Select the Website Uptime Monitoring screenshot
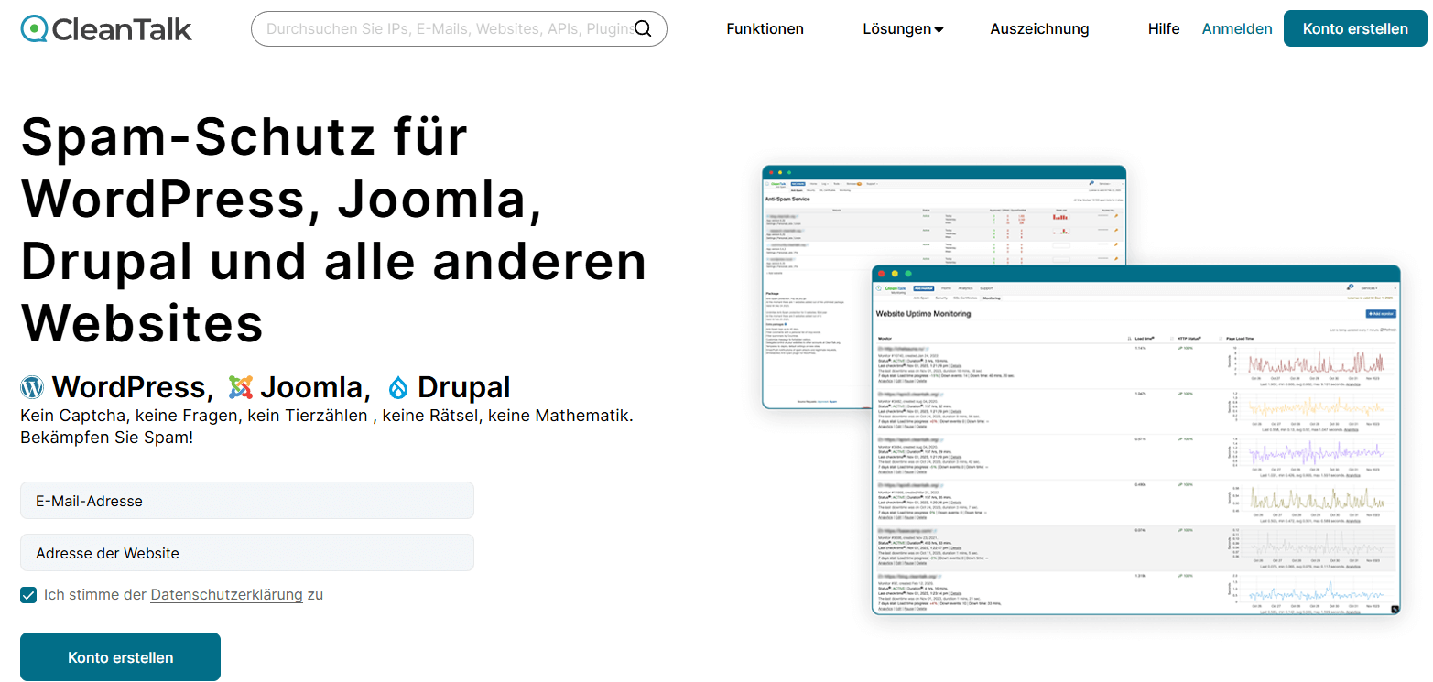The width and height of the screenshot is (1433, 682). click(1135, 439)
